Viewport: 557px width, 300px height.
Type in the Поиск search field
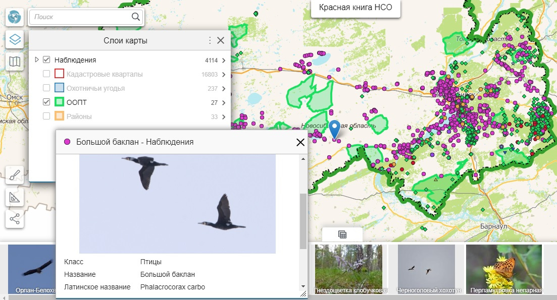click(81, 17)
